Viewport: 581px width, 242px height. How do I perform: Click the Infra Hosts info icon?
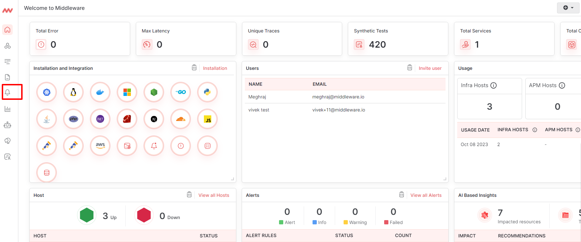(494, 85)
